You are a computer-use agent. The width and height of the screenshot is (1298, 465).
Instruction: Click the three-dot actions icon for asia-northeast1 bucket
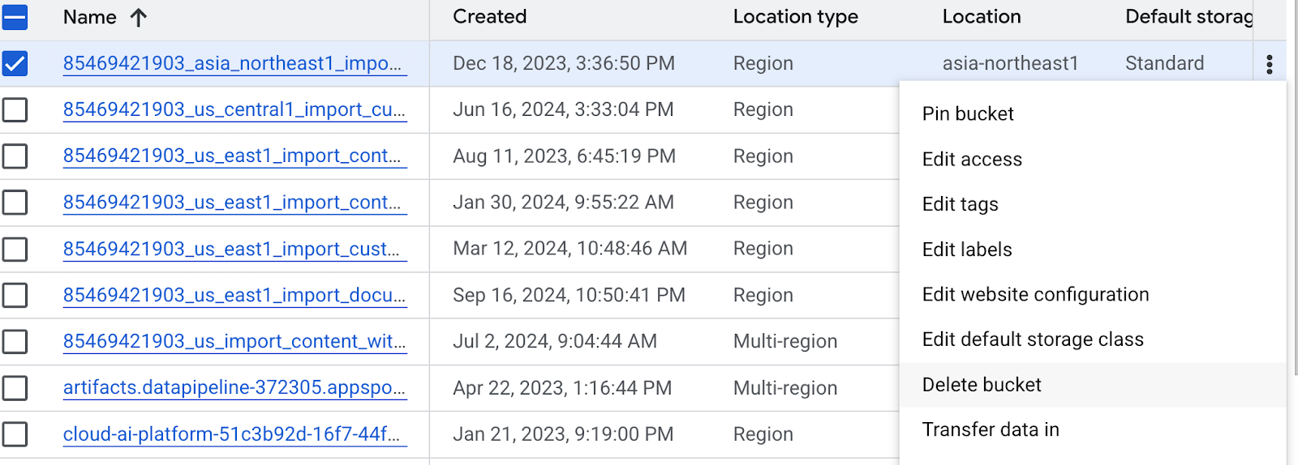pos(1269,64)
